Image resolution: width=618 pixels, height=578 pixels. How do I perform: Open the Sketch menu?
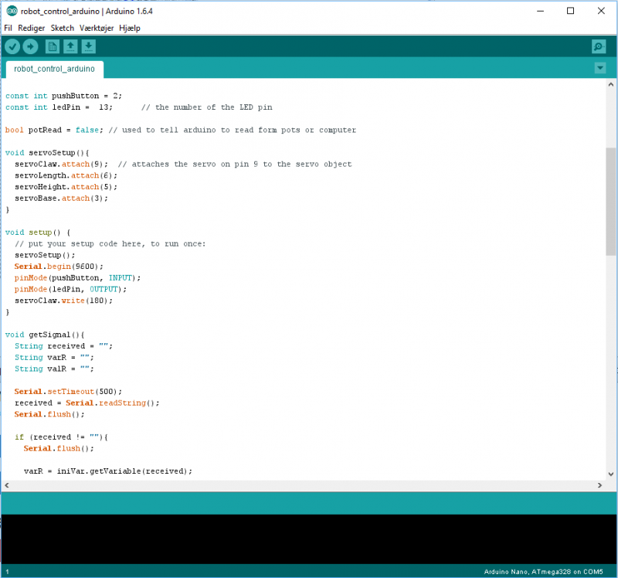click(x=63, y=28)
